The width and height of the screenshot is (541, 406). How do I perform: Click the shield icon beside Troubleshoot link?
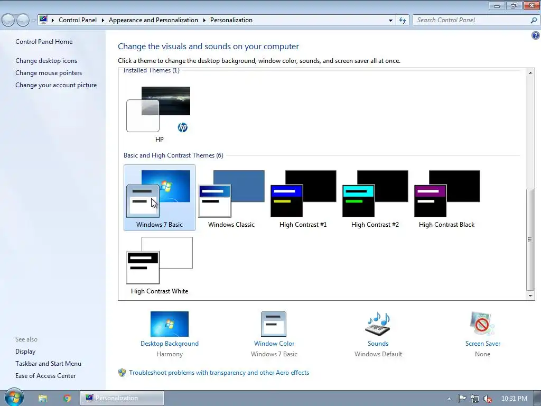point(122,373)
